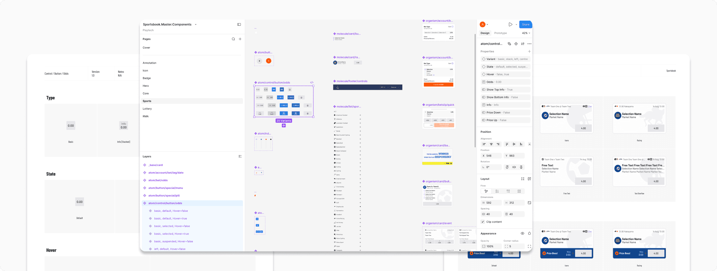Image resolution: width=717 pixels, height=271 pixels.
Task: Click the add auto layout icon
Action: click(x=529, y=179)
